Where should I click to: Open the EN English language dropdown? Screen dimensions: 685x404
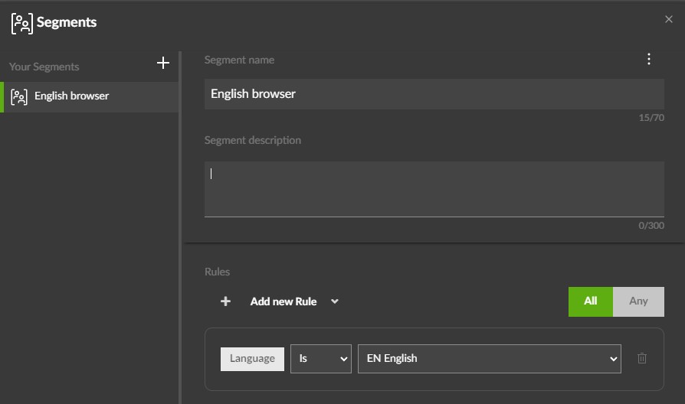pos(489,358)
